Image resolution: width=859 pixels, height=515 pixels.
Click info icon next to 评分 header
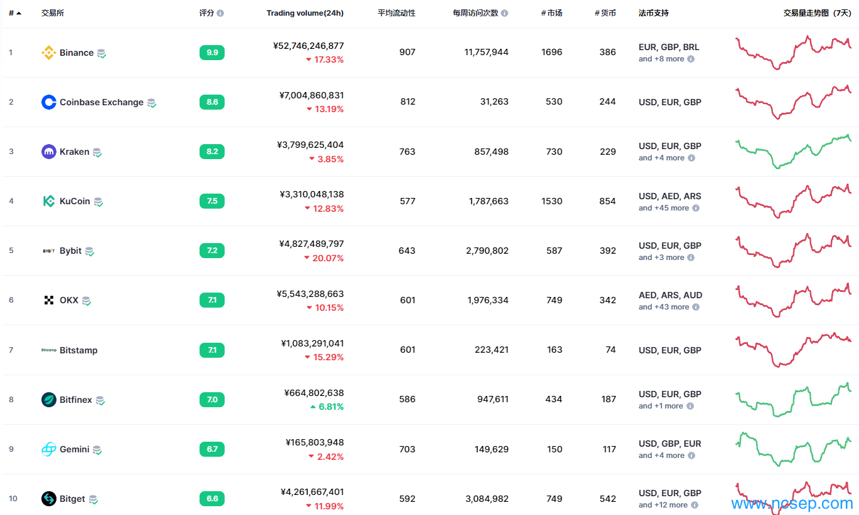pyautogui.click(x=220, y=13)
